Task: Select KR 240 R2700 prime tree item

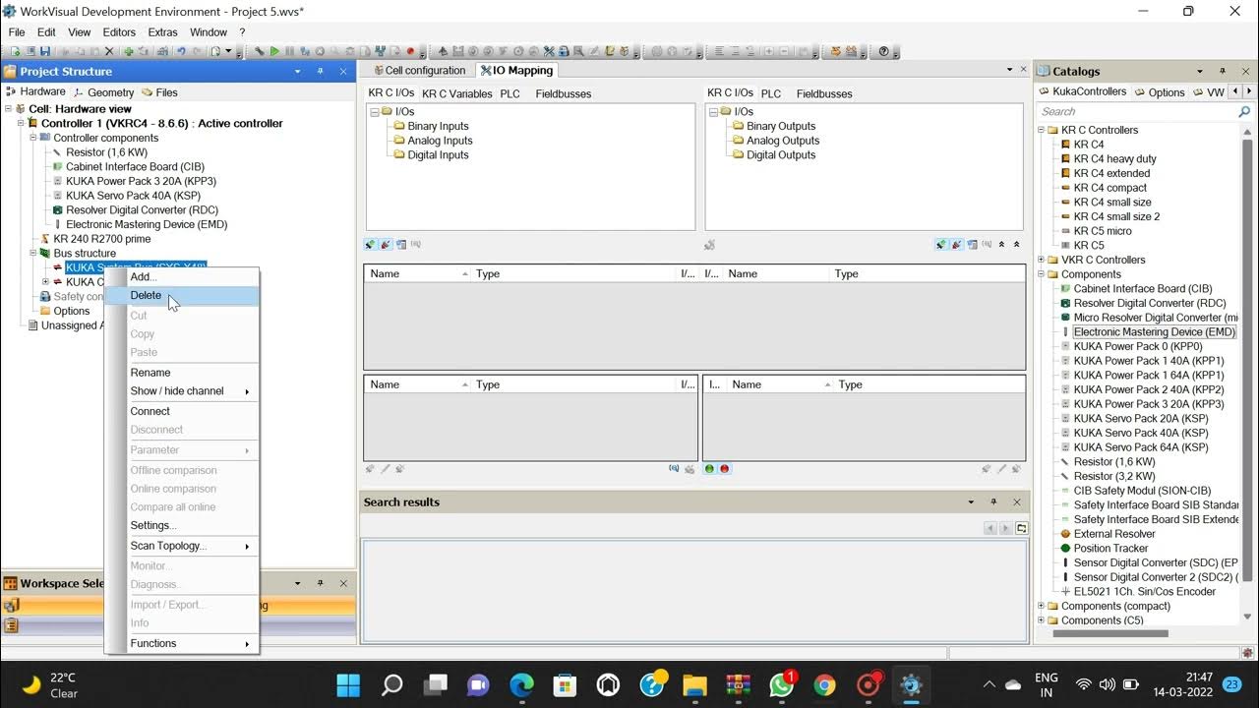Action: pos(102,239)
